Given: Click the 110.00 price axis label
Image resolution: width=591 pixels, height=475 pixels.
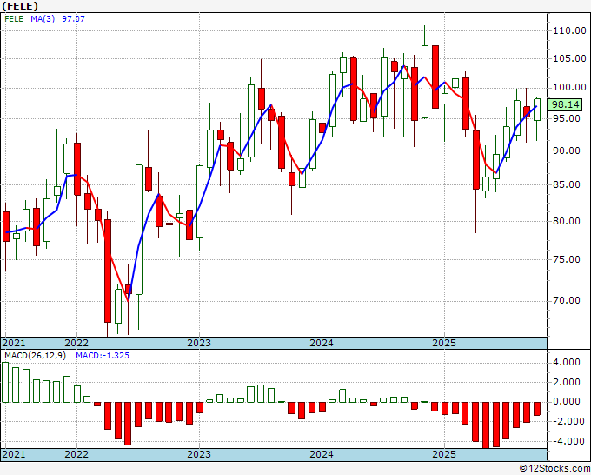Looking at the screenshot, I should pyautogui.click(x=569, y=31).
